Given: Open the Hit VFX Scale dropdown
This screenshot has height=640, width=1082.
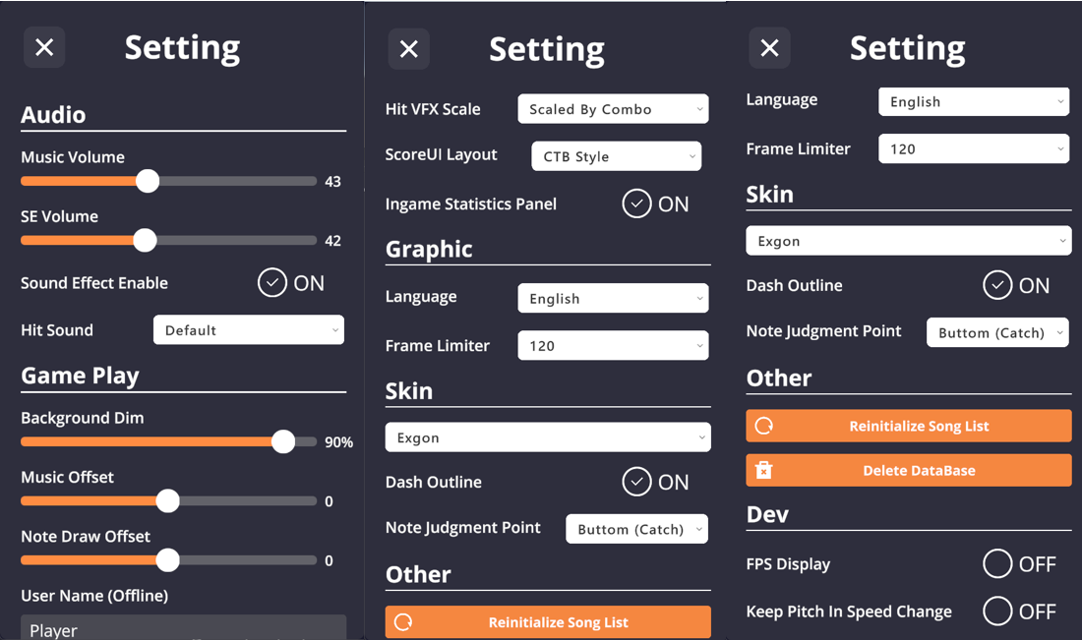Looking at the screenshot, I should pos(613,109).
